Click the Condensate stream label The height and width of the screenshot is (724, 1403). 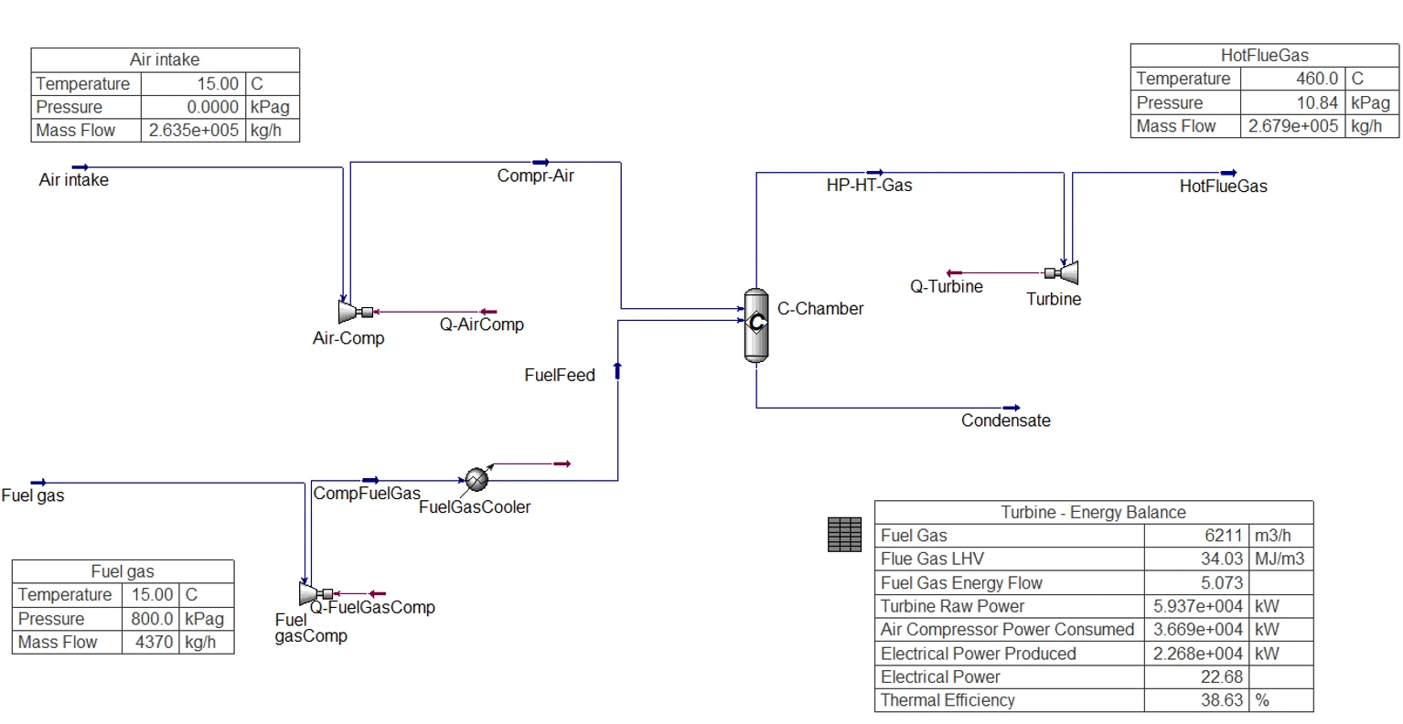pyautogui.click(x=1006, y=421)
